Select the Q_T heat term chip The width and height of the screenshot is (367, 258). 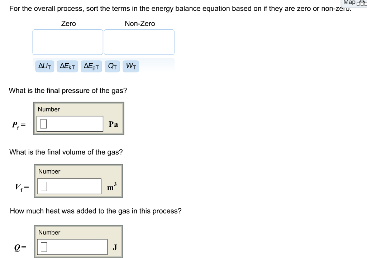click(112, 66)
